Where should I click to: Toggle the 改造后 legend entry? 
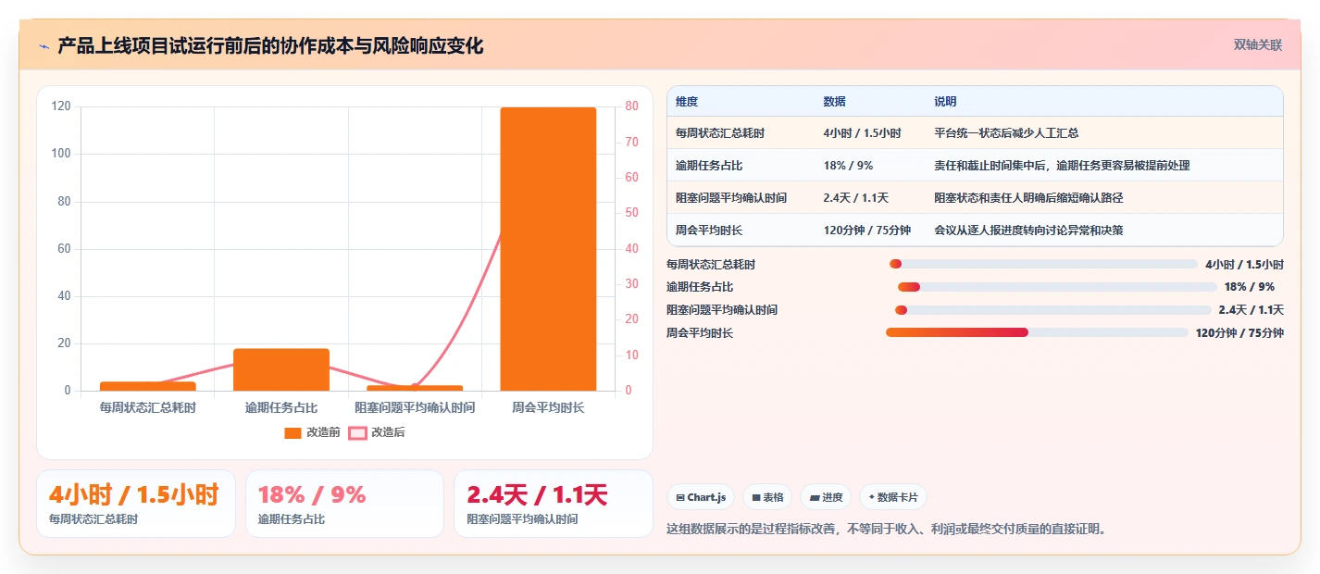pos(377,432)
